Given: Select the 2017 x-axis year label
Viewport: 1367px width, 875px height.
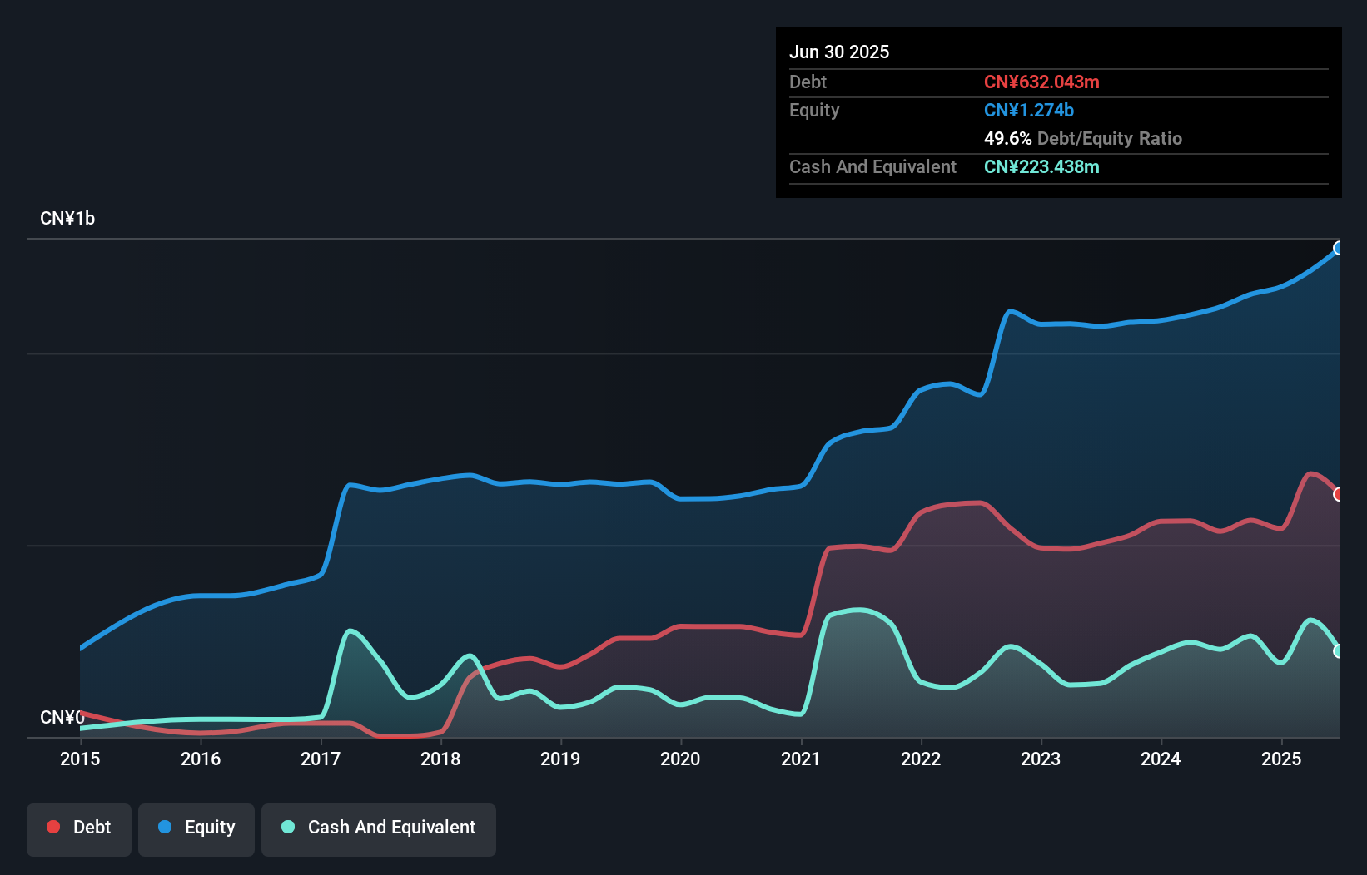Looking at the screenshot, I should [x=321, y=759].
